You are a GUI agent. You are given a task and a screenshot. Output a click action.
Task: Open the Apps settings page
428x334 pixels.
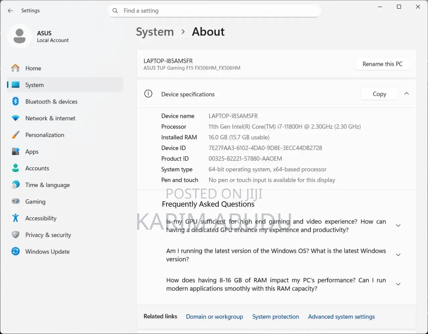pyautogui.click(x=65, y=152)
